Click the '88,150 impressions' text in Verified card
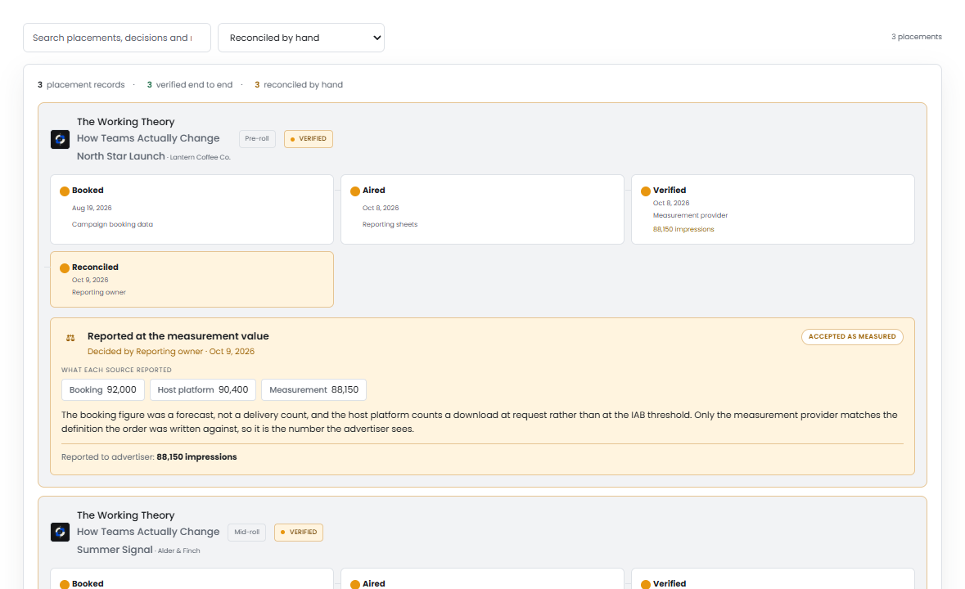The height and width of the screenshot is (589, 965). [683, 229]
